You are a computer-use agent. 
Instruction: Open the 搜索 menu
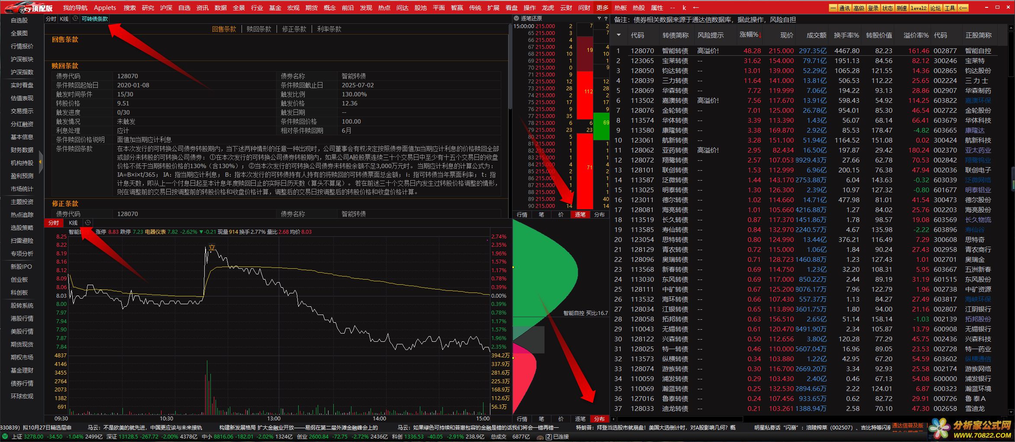tap(129, 7)
